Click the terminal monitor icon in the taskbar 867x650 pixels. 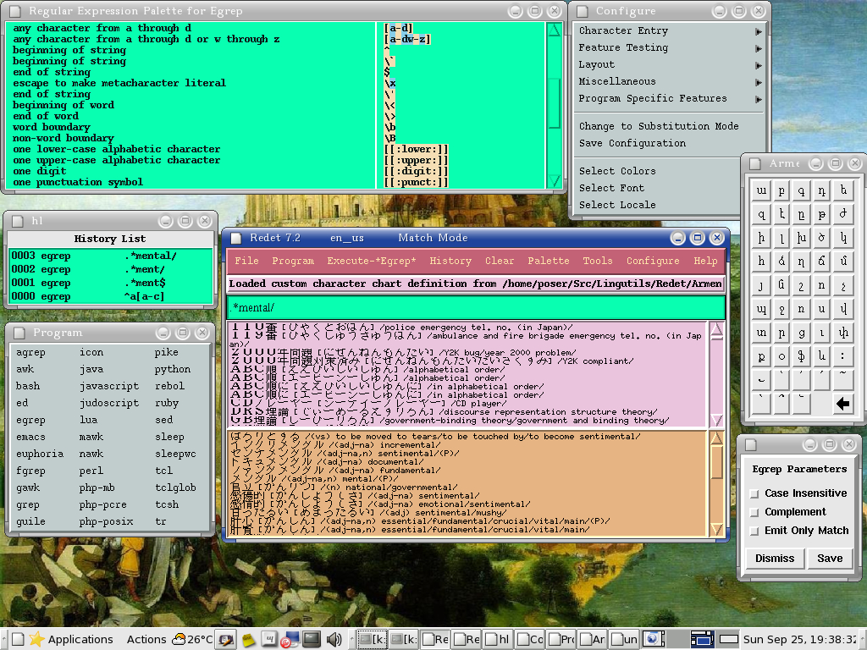point(312,639)
